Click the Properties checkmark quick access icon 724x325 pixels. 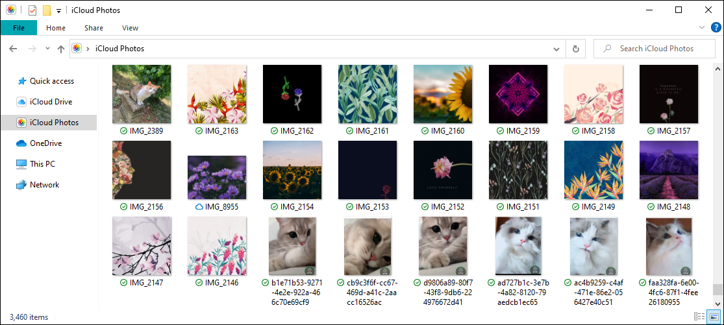click(x=32, y=10)
